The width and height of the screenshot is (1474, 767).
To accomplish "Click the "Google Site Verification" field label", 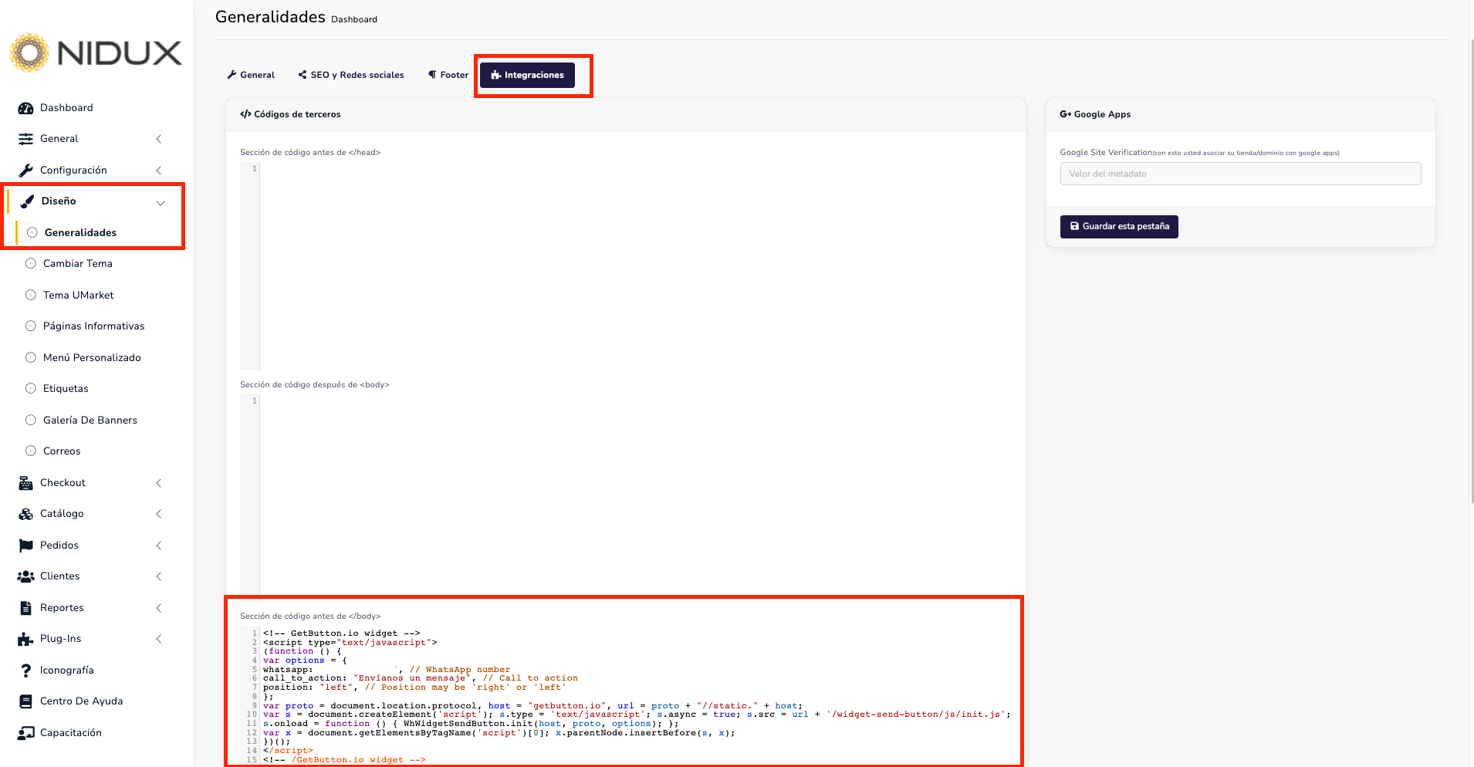I will click(x=1106, y=153).
